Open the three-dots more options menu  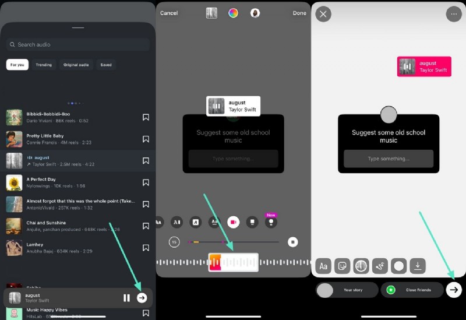tap(453, 14)
